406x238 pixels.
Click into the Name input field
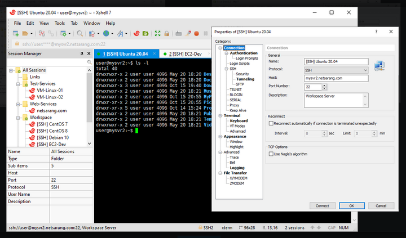[x=336, y=61]
